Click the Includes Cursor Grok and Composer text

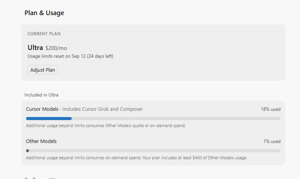(x=102, y=109)
